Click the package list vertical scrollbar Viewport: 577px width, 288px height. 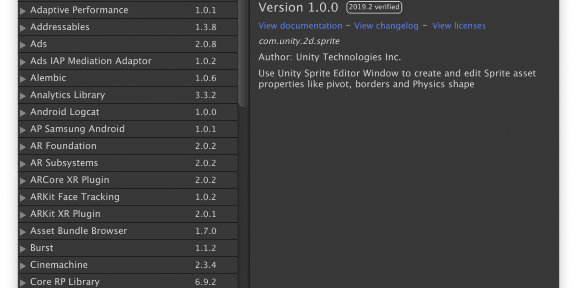pyautogui.click(x=243, y=53)
